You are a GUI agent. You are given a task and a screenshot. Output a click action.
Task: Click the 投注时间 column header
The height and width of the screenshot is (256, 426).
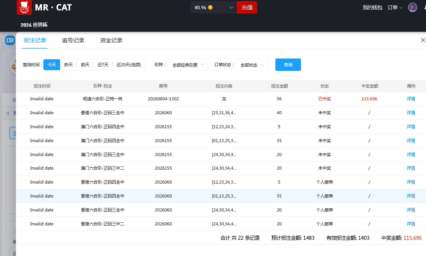click(x=42, y=86)
